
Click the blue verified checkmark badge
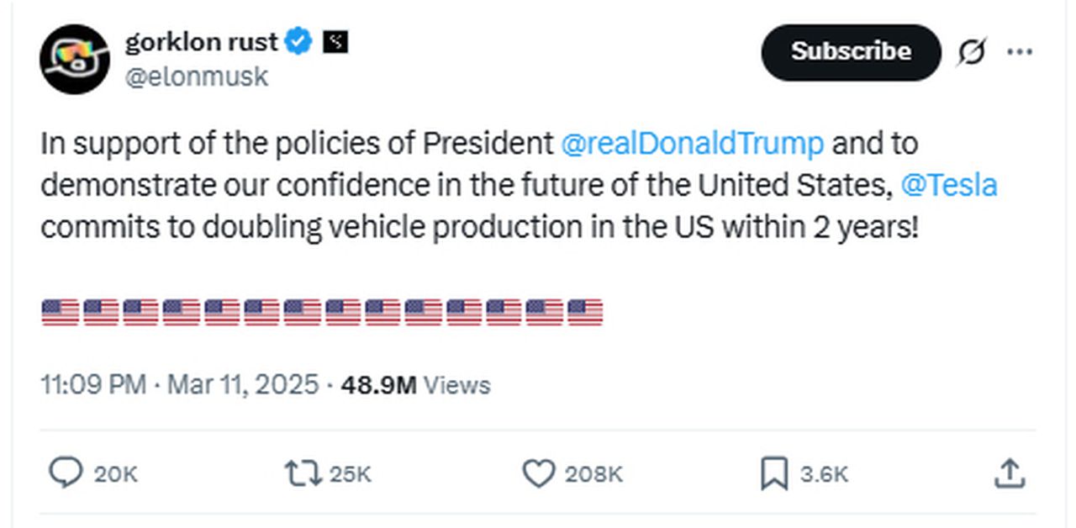299,41
